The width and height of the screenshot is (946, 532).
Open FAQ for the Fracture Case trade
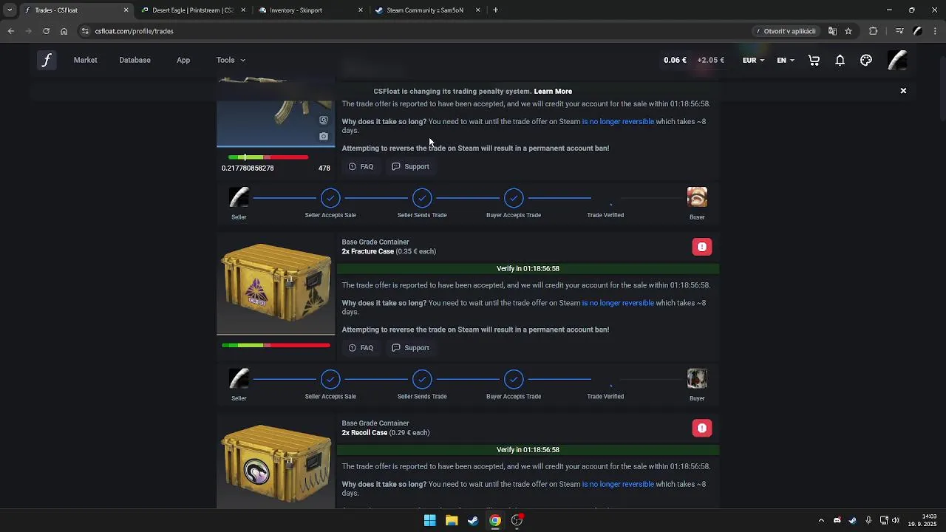coord(361,348)
